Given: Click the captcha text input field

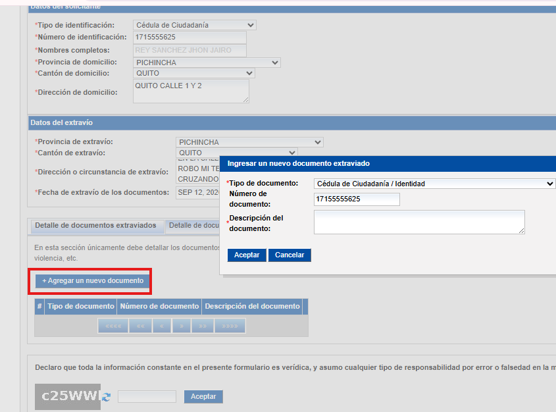Looking at the screenshot, I should pos(147,396).
